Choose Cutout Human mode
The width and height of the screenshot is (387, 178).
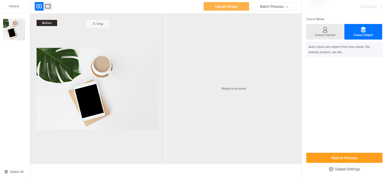(x=325, y=32)
